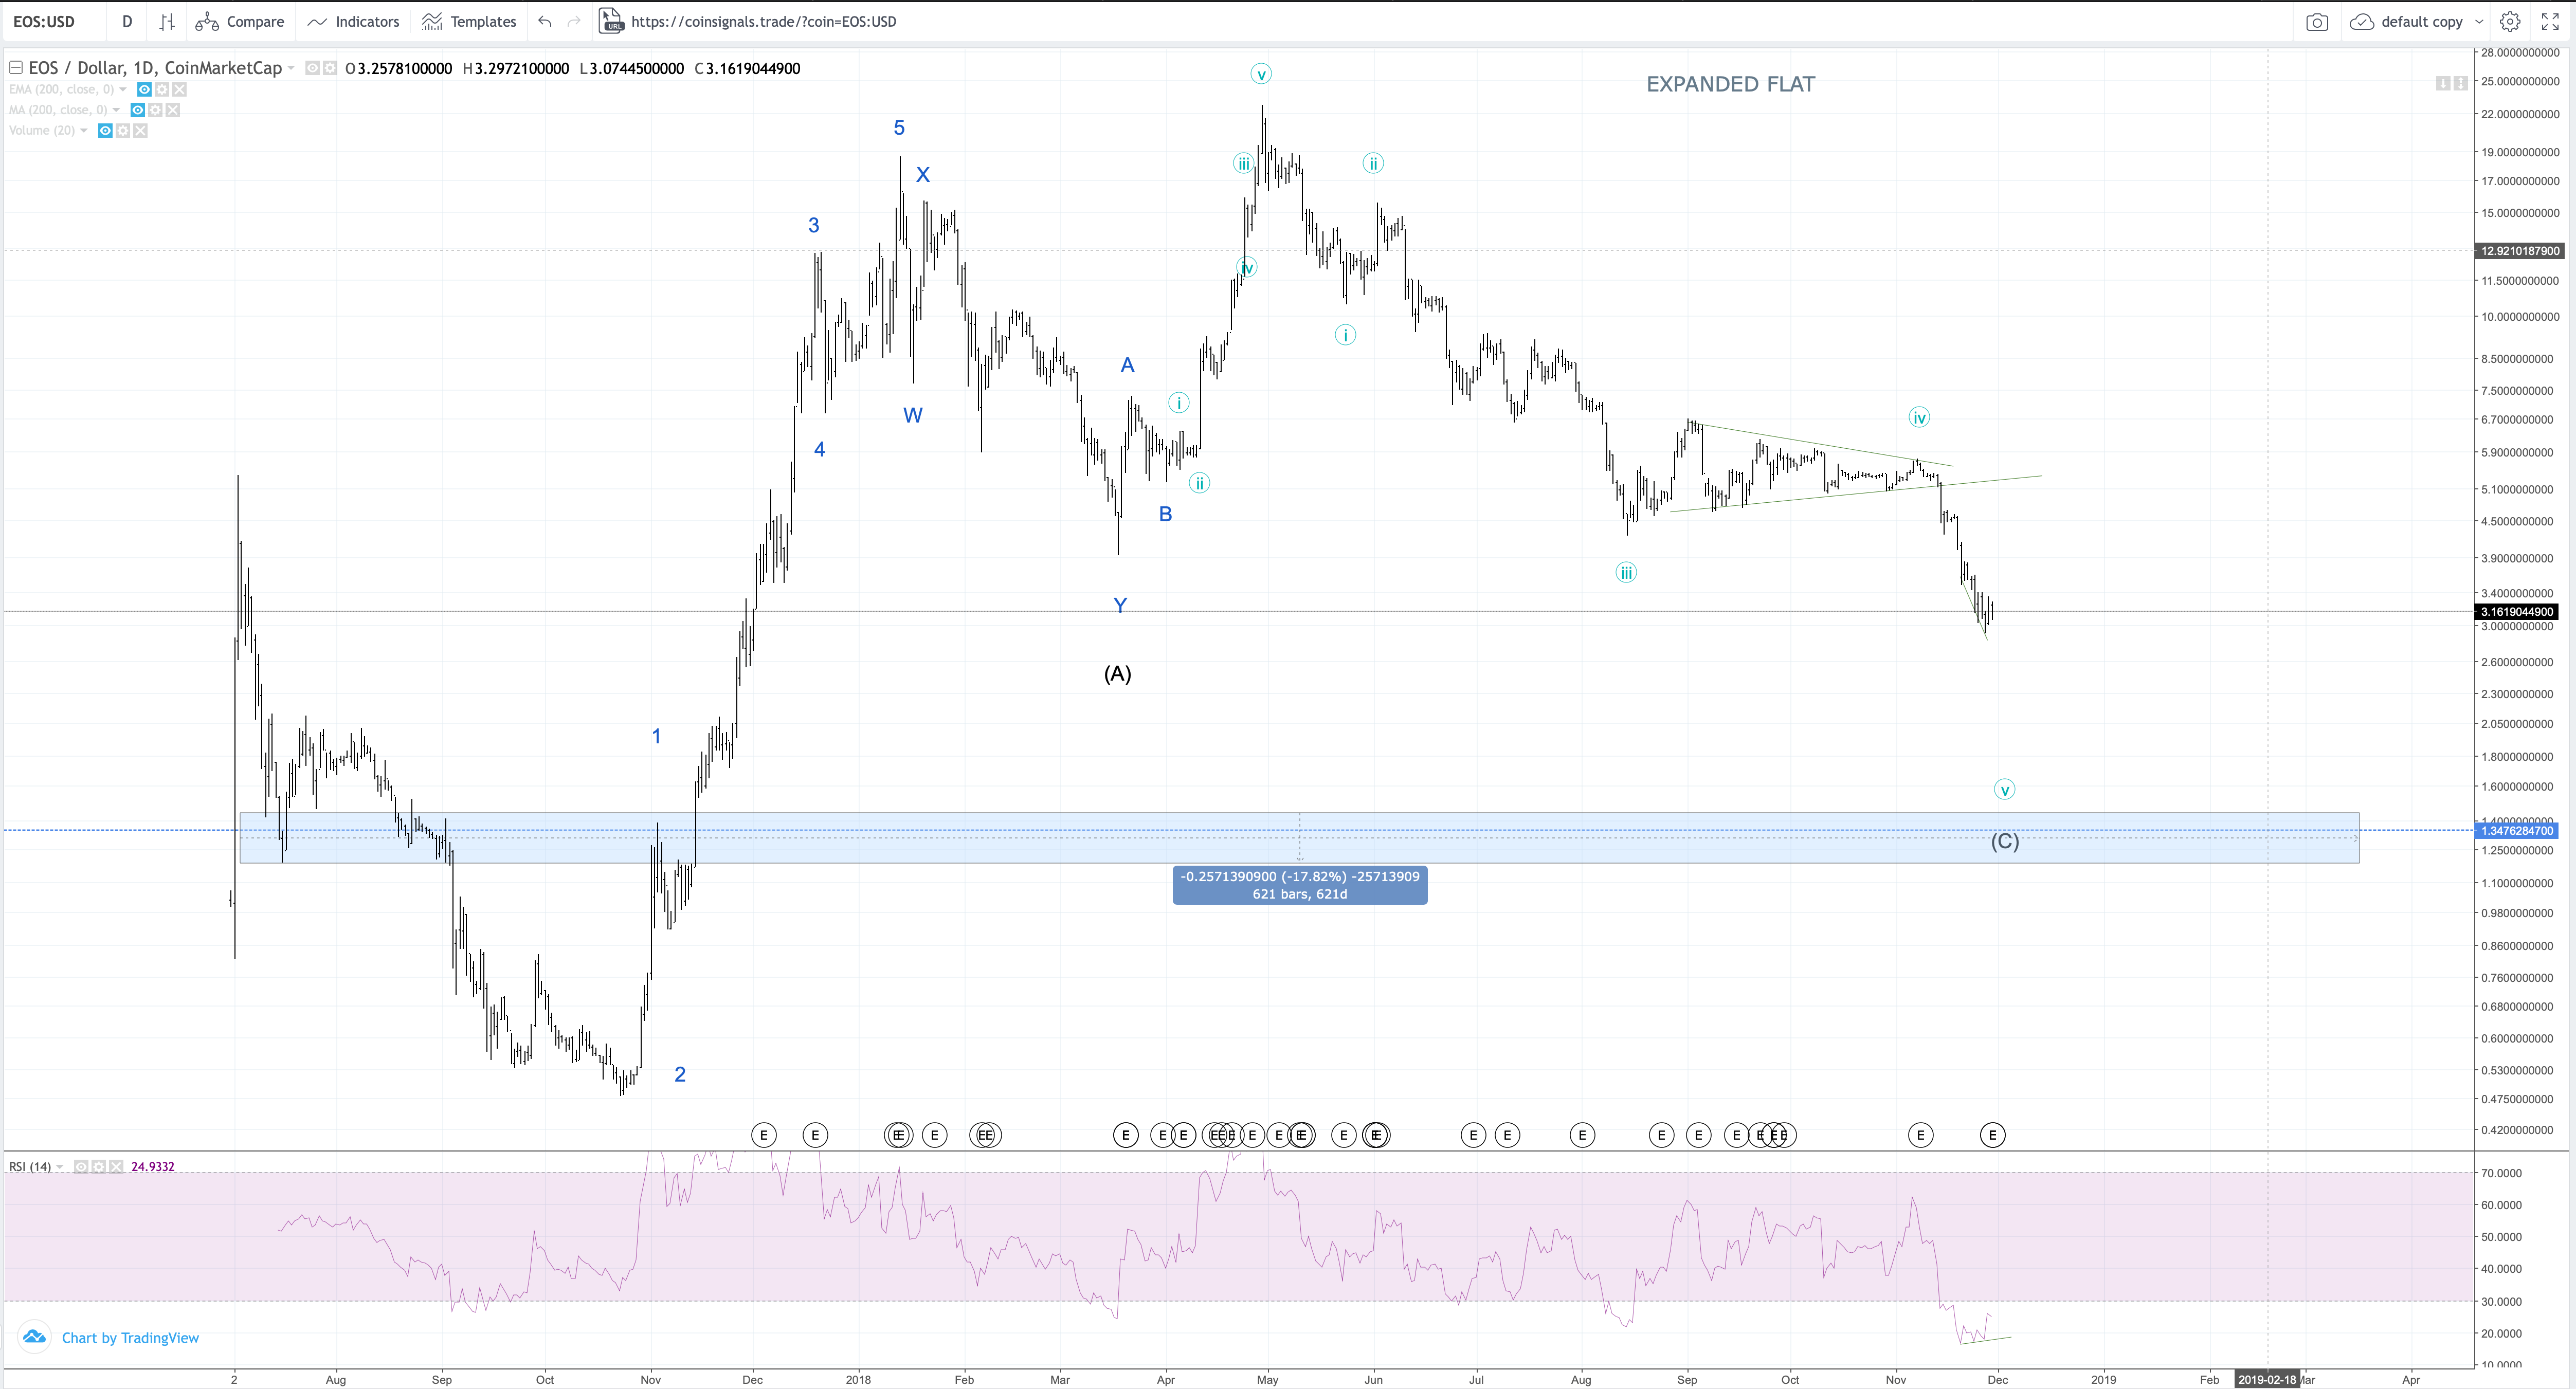Remove the MA (200) indicator
2576x1389 pixels.
173,110
